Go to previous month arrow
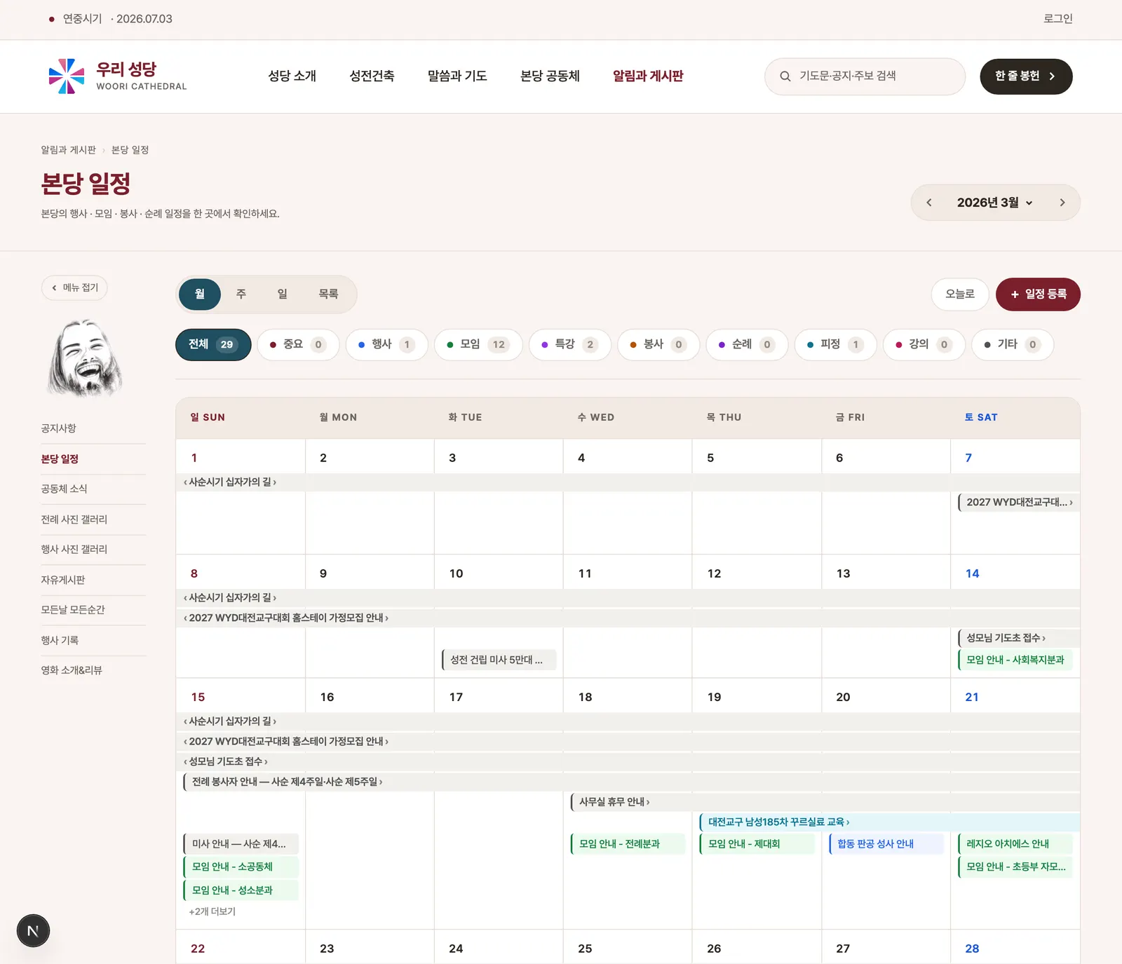Viewport: 1122px width, 964px height. pos(929,203)
